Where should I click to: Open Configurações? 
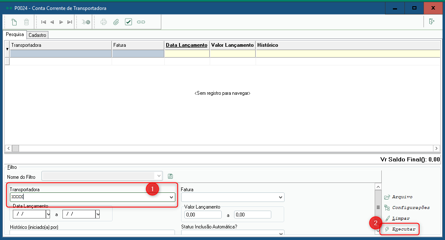click(407, 208)
